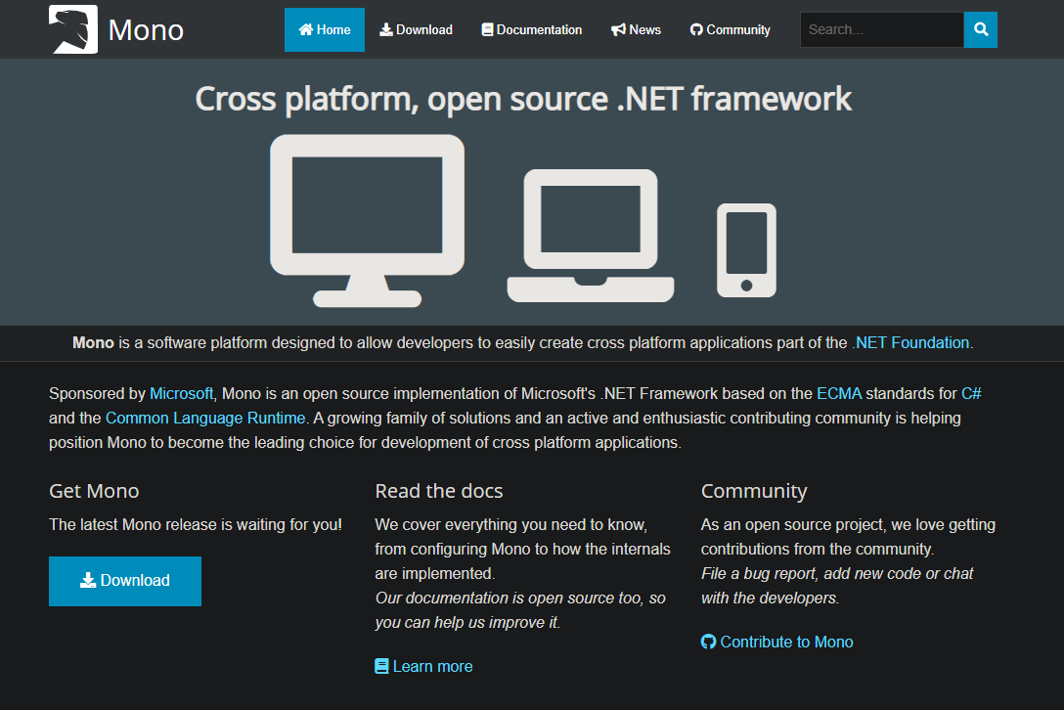Viewport: 1064px width, 710px height.
Task: Open the Microsoft sponsor link
Action: 181,394
